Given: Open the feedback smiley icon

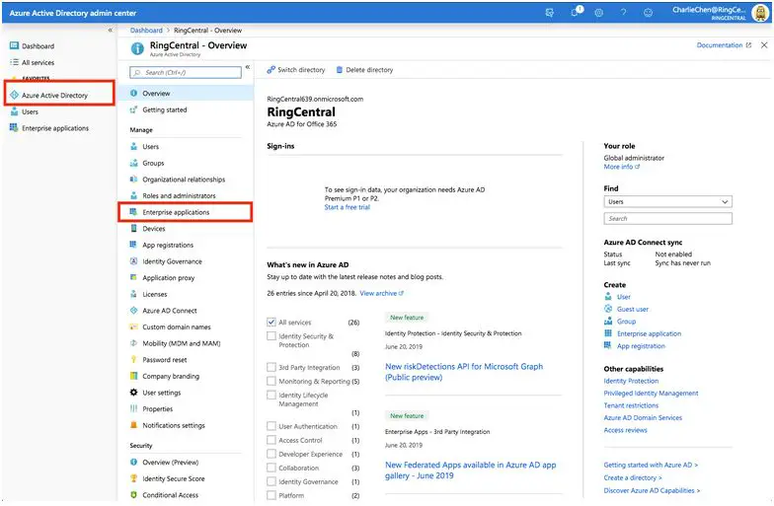Looking at the screenshot, I should click(648, 13).
